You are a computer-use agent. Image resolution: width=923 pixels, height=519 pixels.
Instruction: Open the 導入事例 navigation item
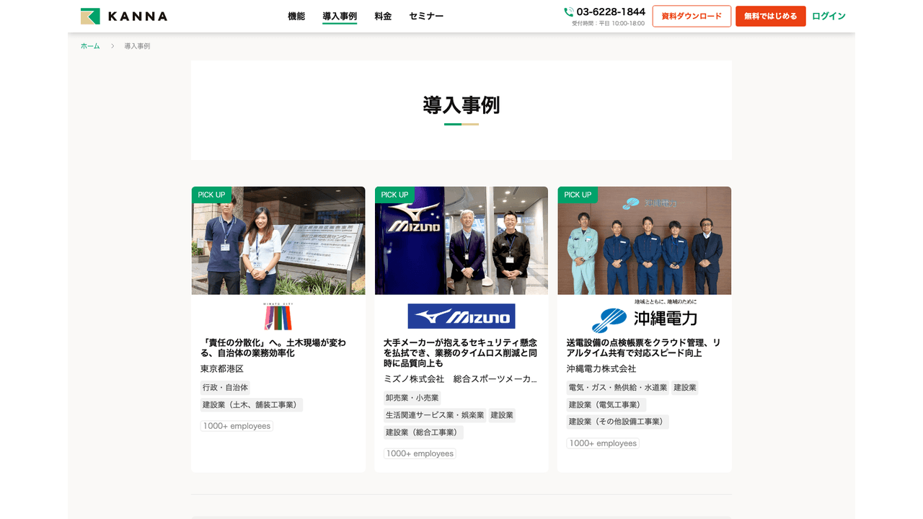click(x=340, y=16)
